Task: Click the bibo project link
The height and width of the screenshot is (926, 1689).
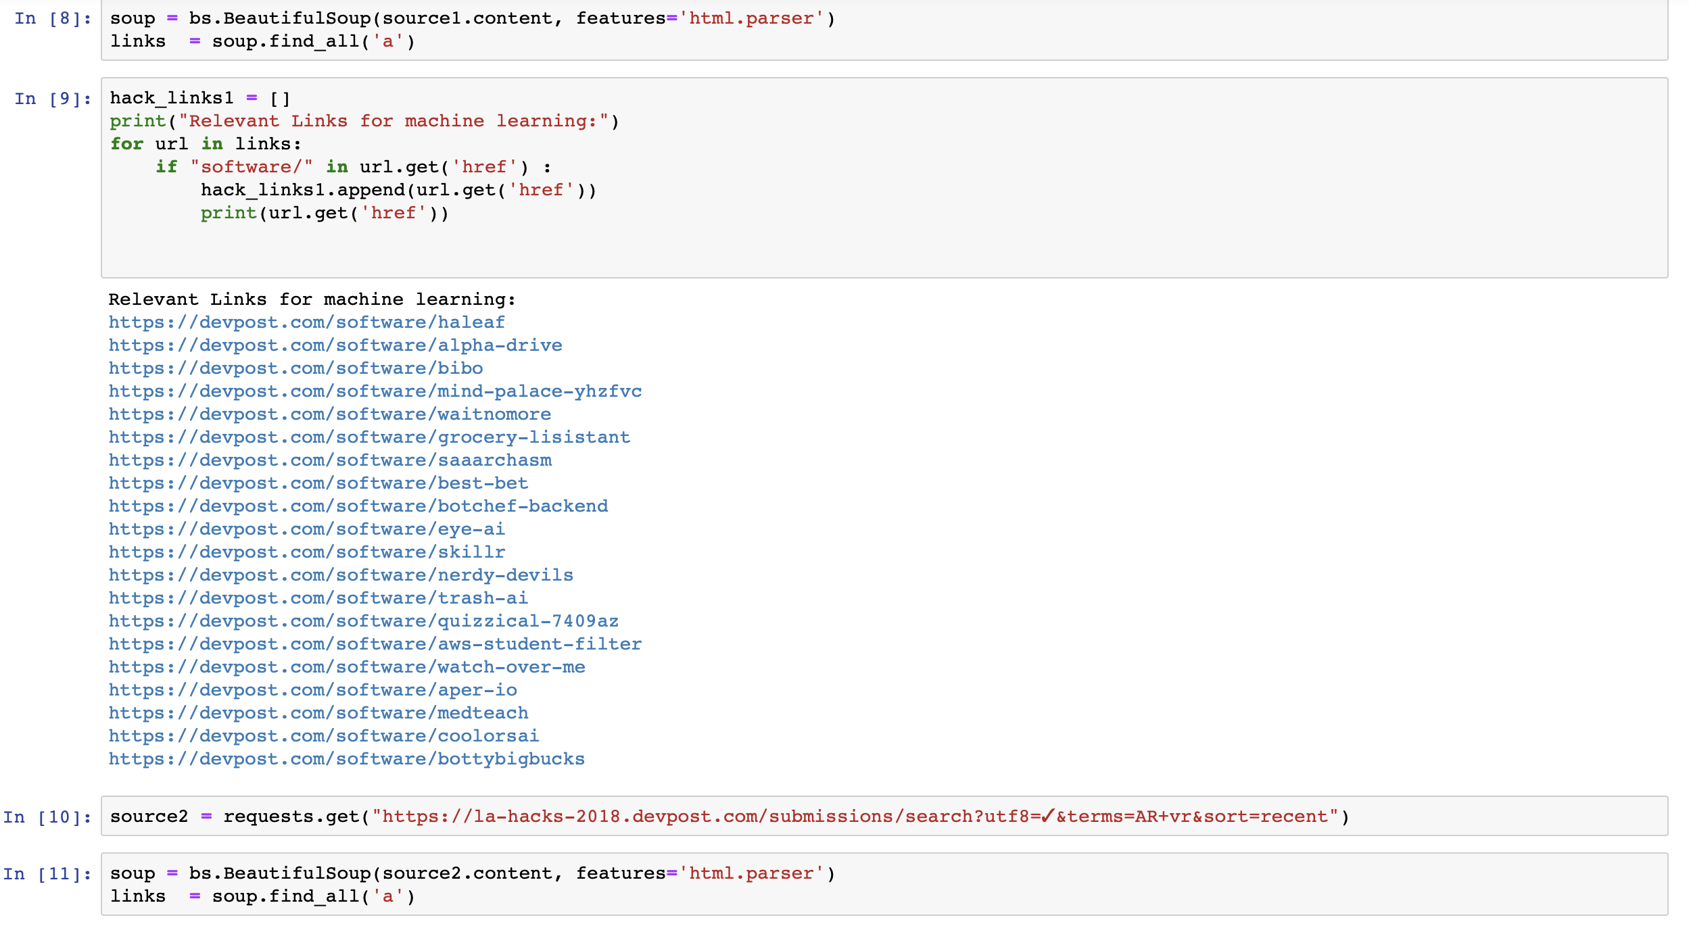Action: pyautogui.click(x=295, y=368)
